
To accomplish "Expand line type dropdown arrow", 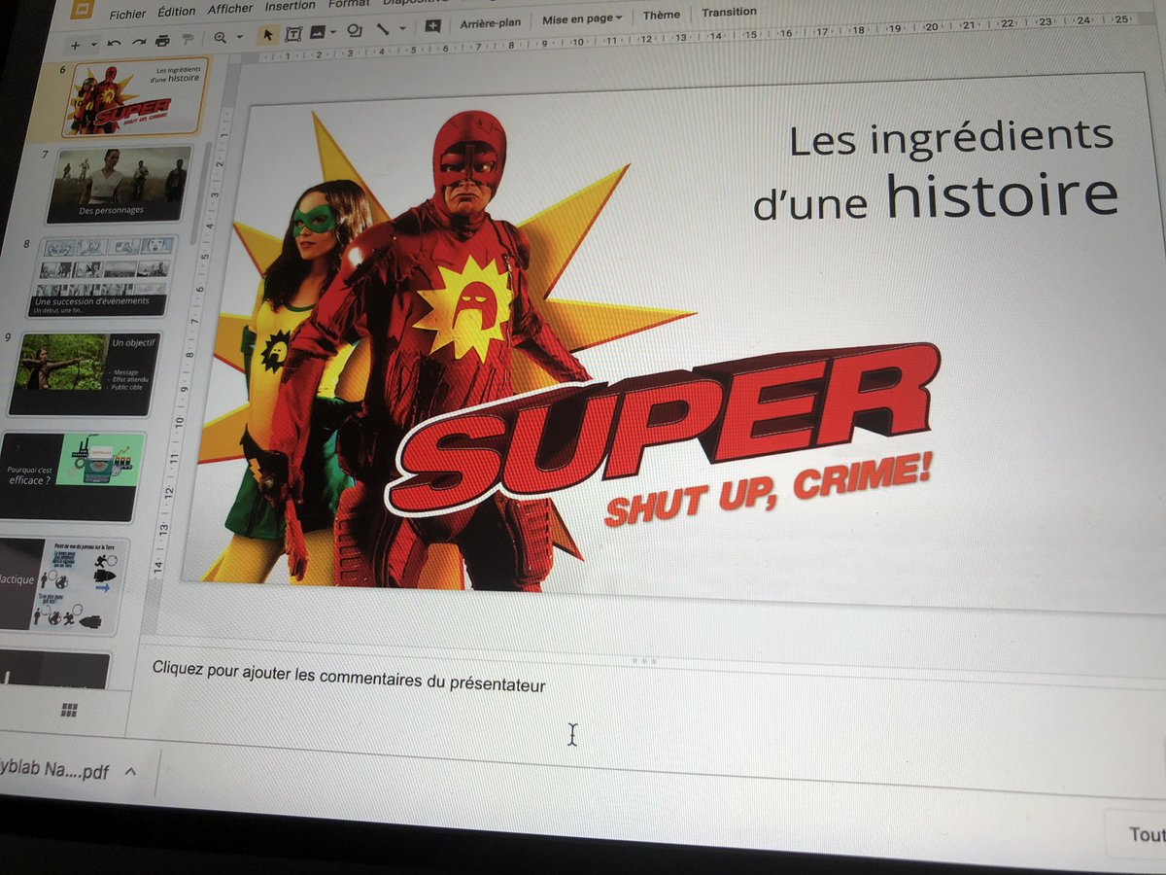I will pos(402,29).
